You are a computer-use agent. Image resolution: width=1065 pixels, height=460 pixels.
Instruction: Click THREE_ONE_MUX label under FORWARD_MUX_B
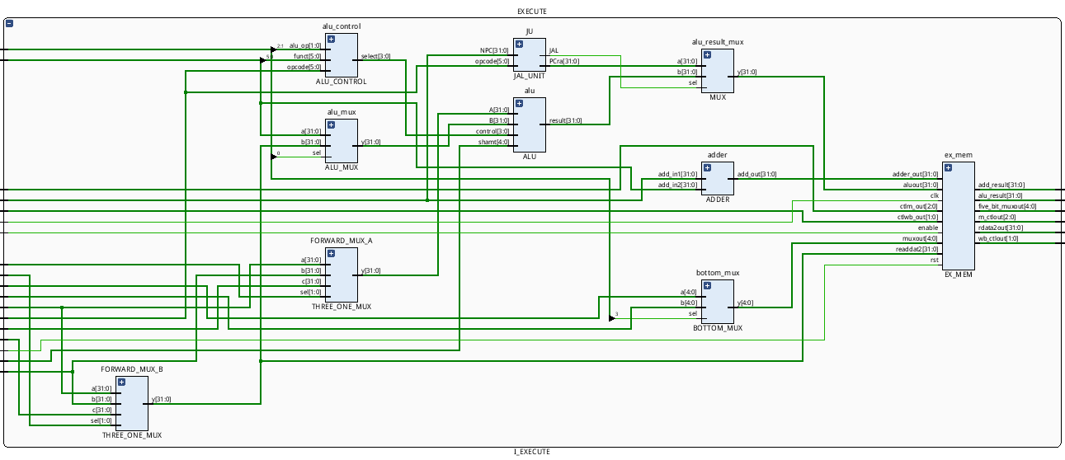click(131, 435)
